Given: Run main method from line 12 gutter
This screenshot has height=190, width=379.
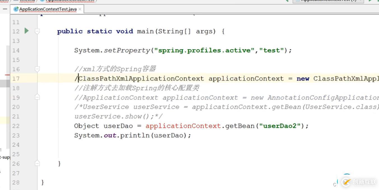Looking at the screenshot, I should coord(27,31).
